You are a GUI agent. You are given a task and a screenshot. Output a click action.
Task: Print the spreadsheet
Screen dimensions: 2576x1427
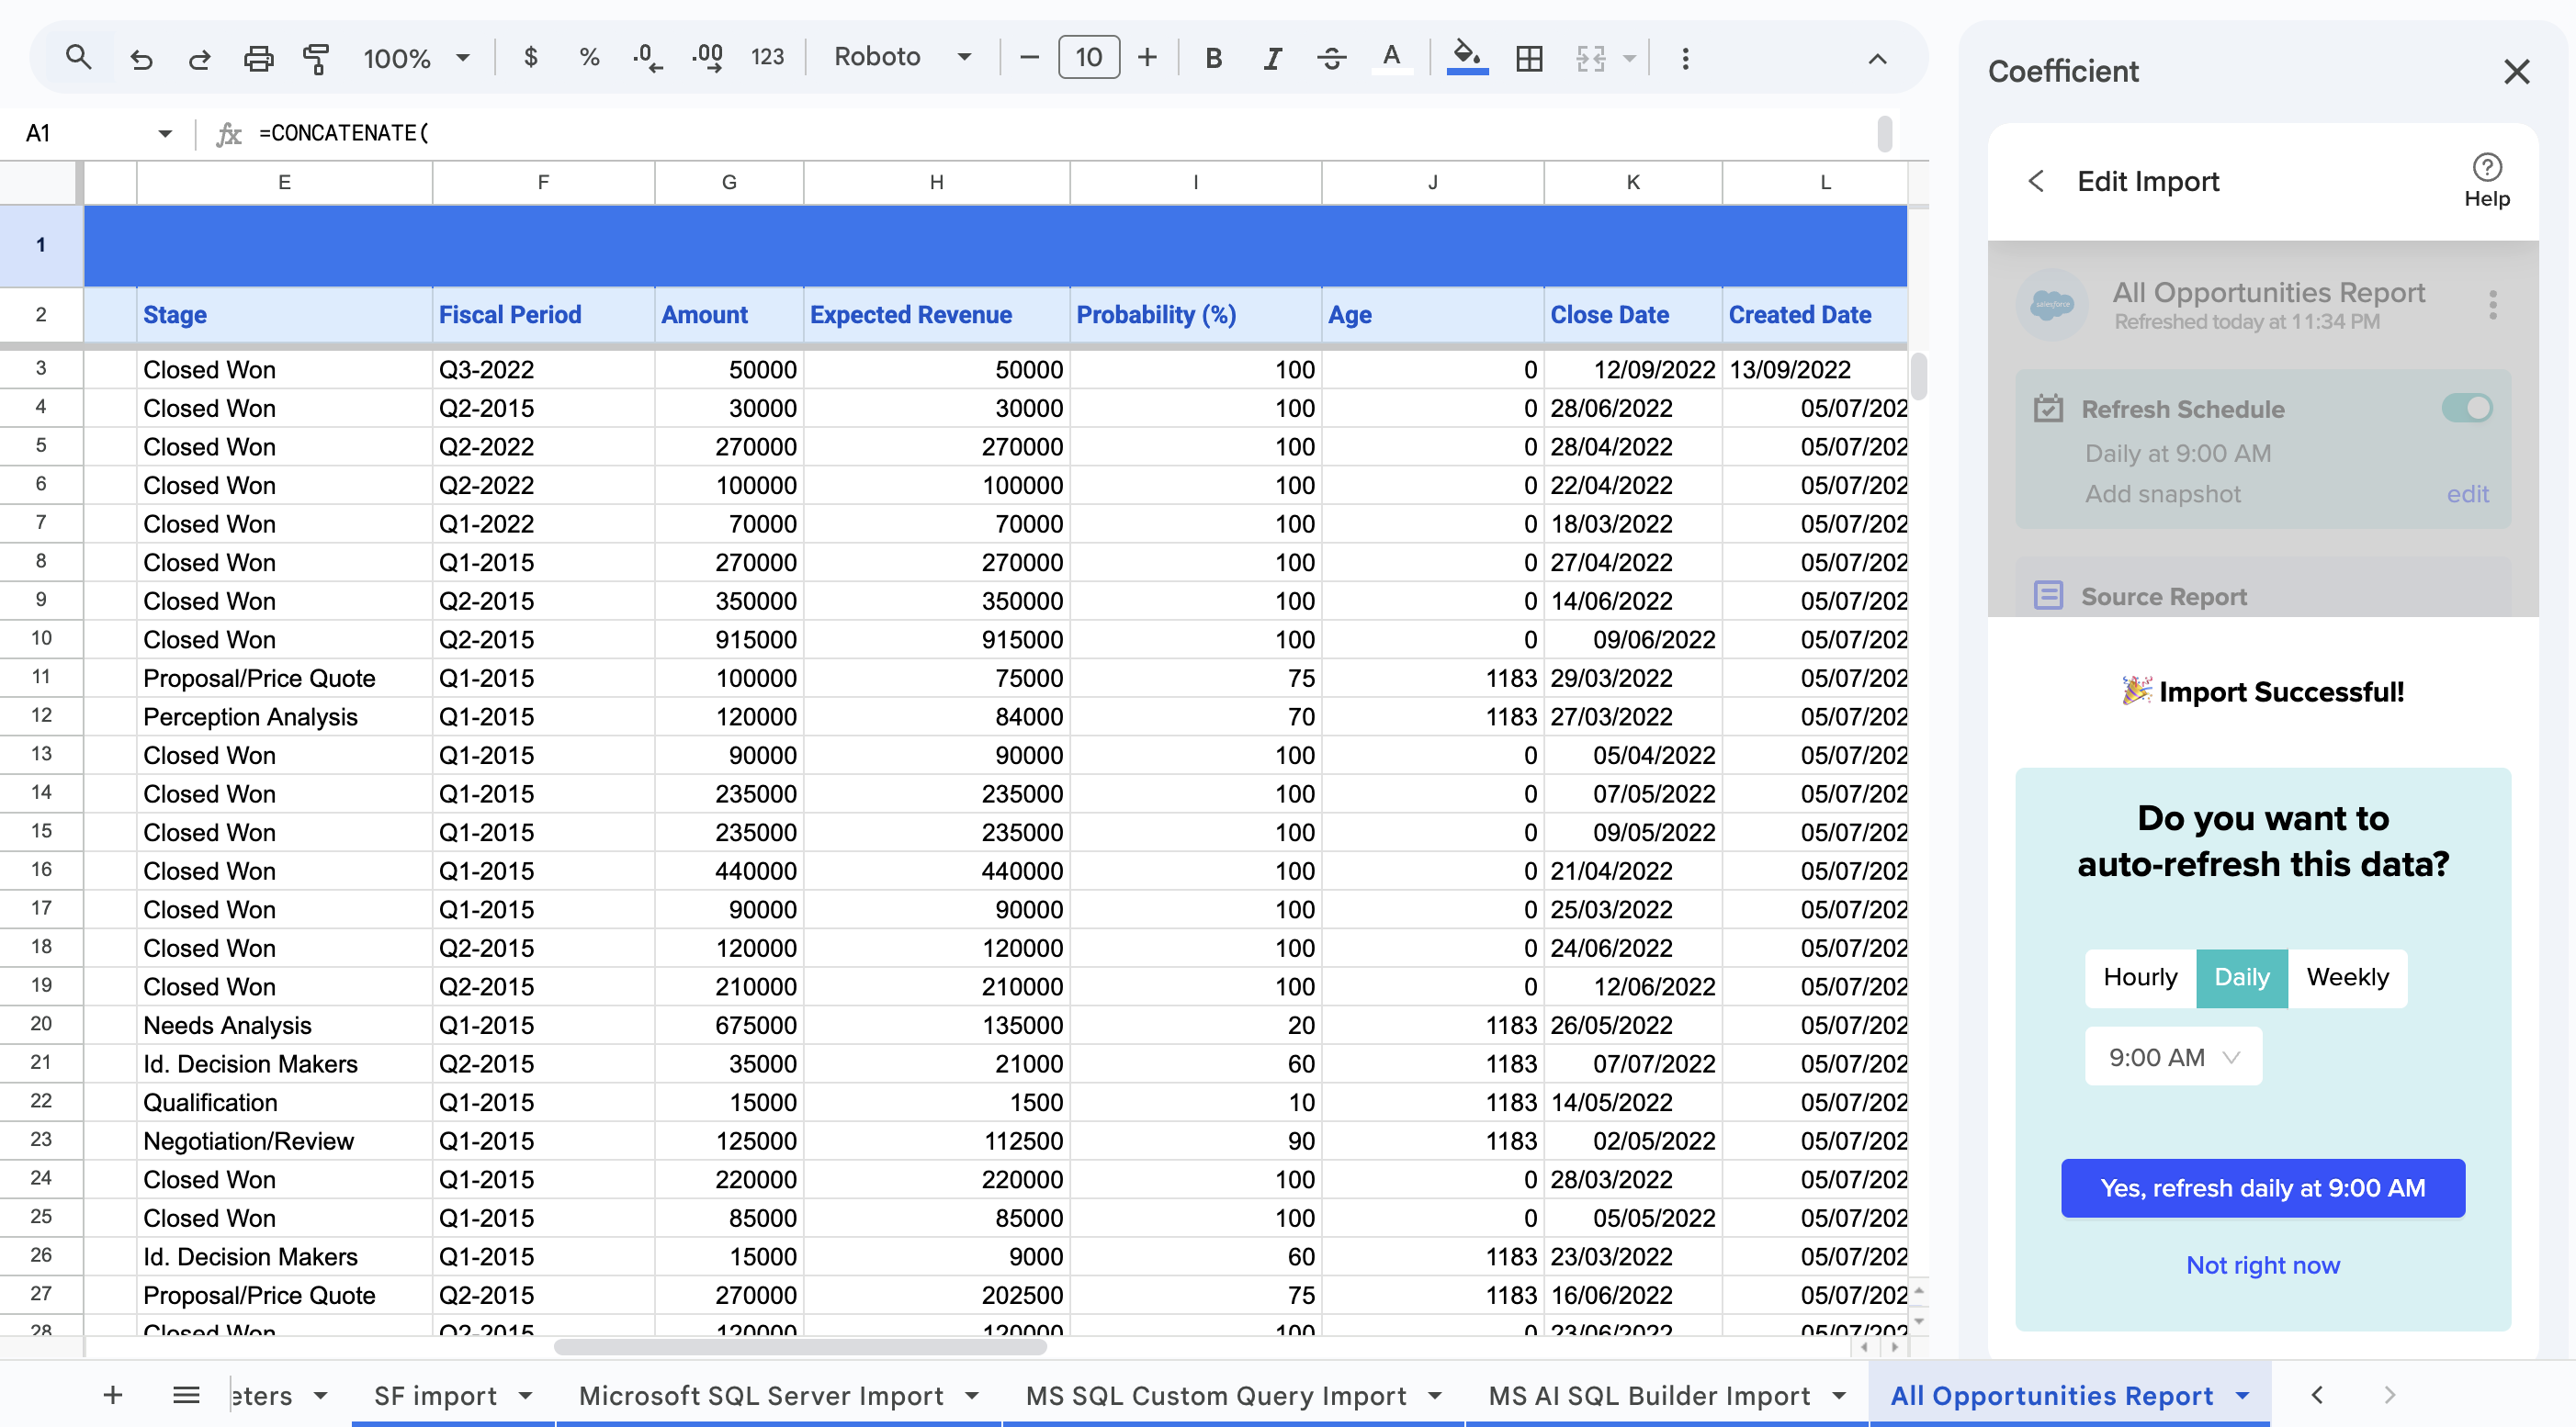pyautogui.click(x=259, y=57)
